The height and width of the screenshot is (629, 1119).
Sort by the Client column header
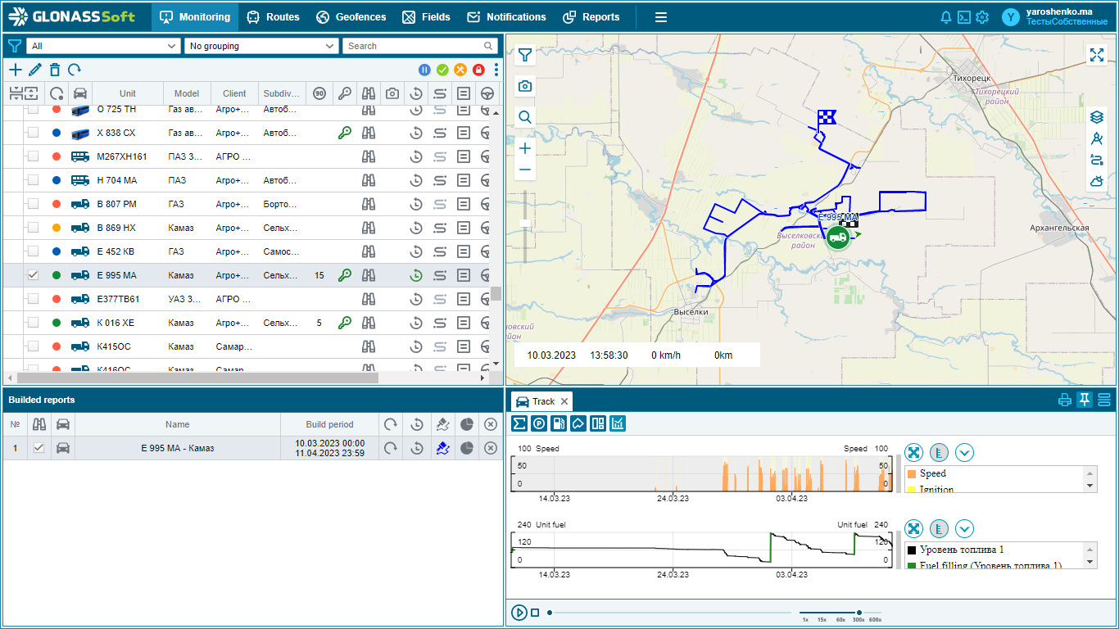[234, 93]
